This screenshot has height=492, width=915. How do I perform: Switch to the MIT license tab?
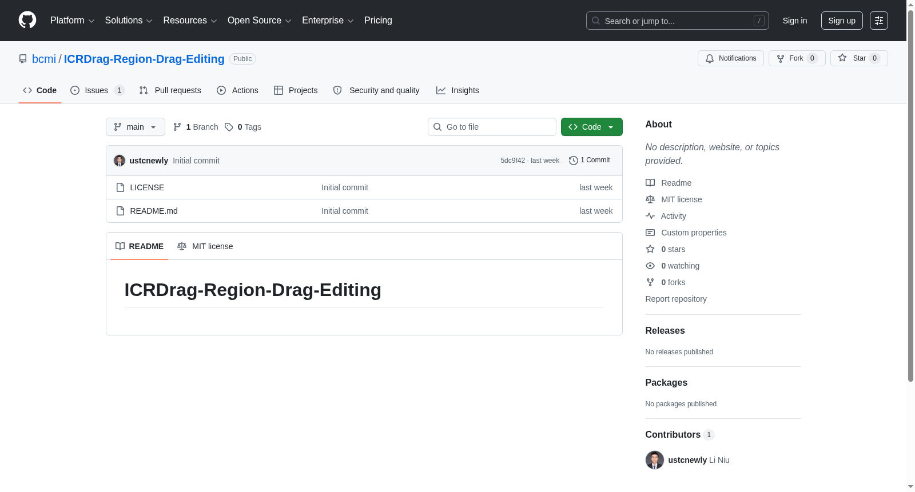coord(205,246)
